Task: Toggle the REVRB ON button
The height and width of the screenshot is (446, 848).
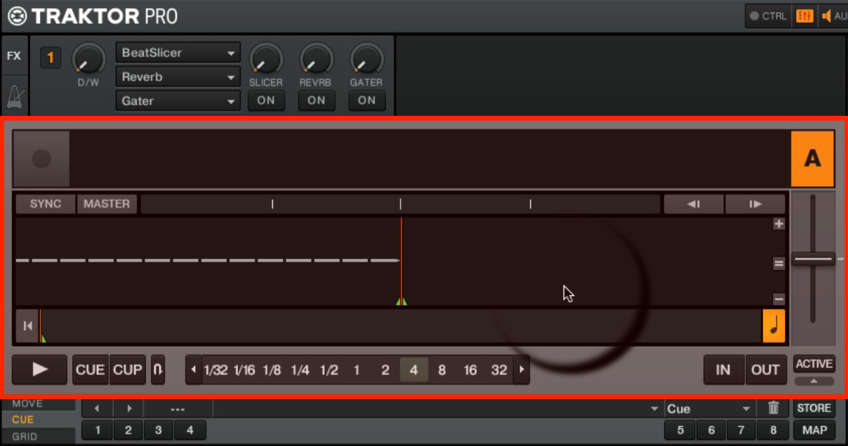Action: point(316,101)
